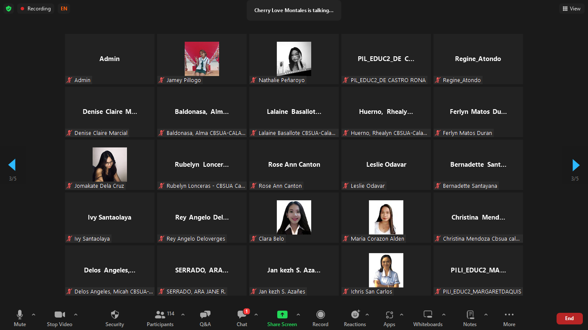Go to next gallery page arrow
Image resolution: width=588 pixels, height=330 pixels.
point(576,165)
